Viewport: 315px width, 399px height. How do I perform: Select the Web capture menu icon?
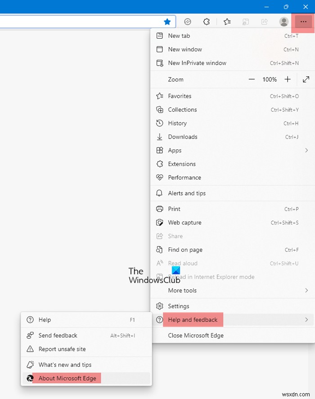click(160, 222)
